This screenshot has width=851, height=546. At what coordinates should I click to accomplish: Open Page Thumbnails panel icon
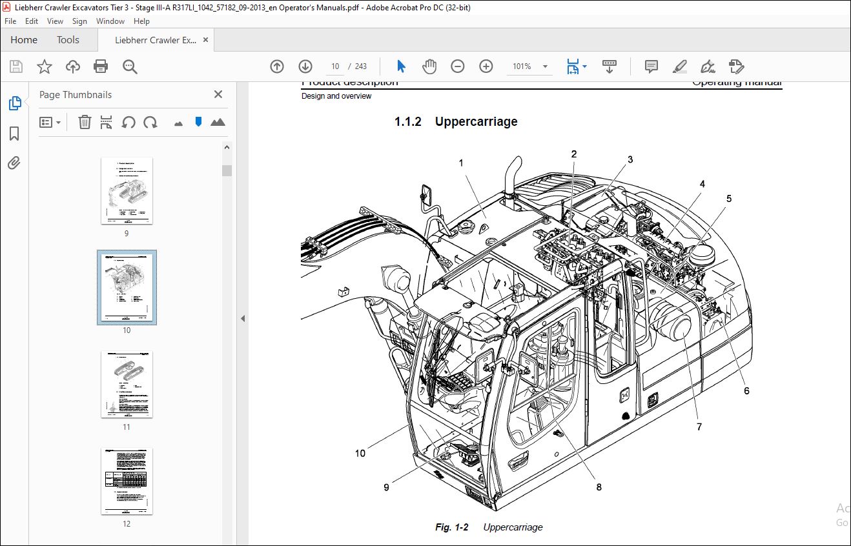click(x=14, y=103)
